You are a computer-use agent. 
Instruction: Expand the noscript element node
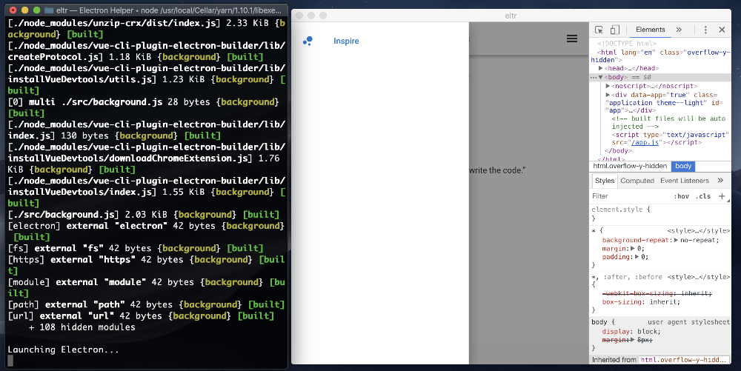[x=608, y=87]
